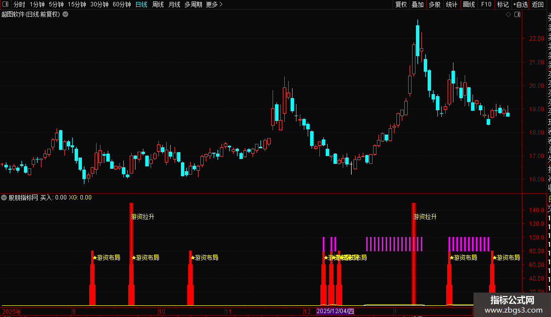Screen dimensions: 551x317
Task: Toggle the panel layout icon beside the diamond icon
Action: (517, 15)
